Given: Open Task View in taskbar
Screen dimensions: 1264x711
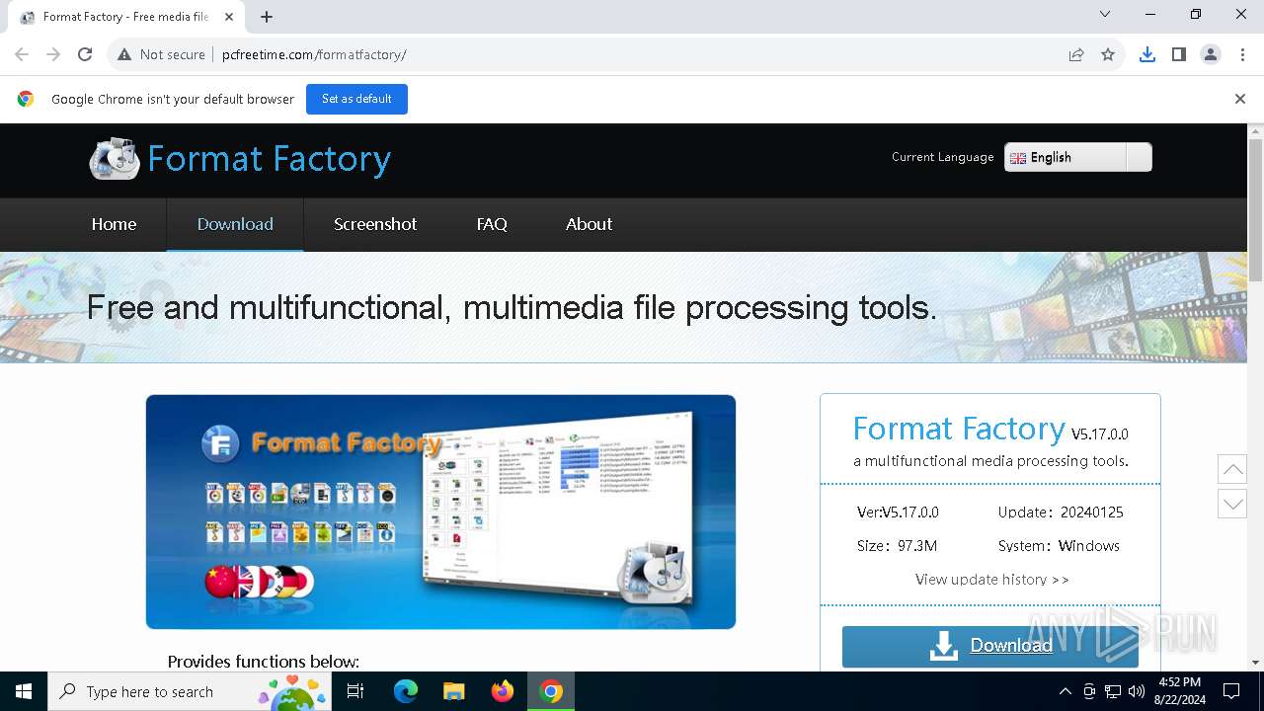Looking at the screenshot, I should click(x=355, y=691).
